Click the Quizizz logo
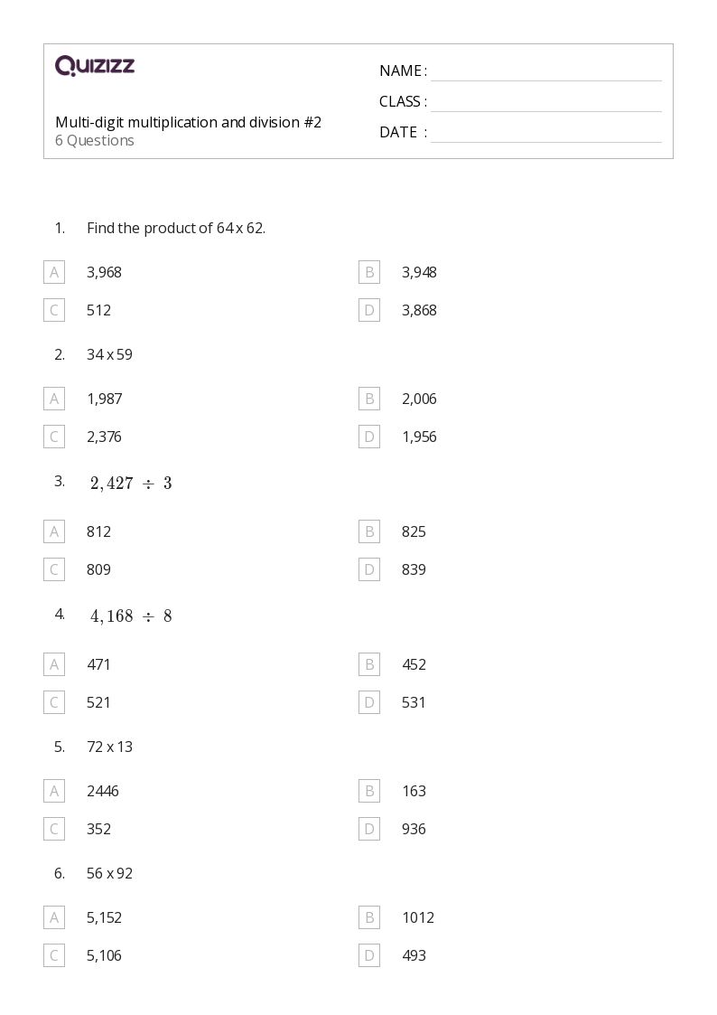Screen dimensions: 717x1015 [x=95, y=66]
